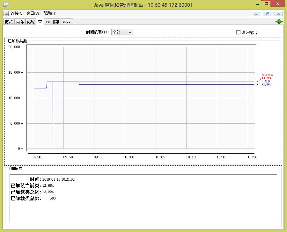Click the 09:45 time axis label
This screenshot has height=232, width=287.
coord(37,157)
